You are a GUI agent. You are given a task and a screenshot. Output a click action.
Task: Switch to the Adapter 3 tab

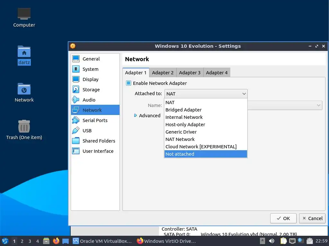[x=190, y=73]
